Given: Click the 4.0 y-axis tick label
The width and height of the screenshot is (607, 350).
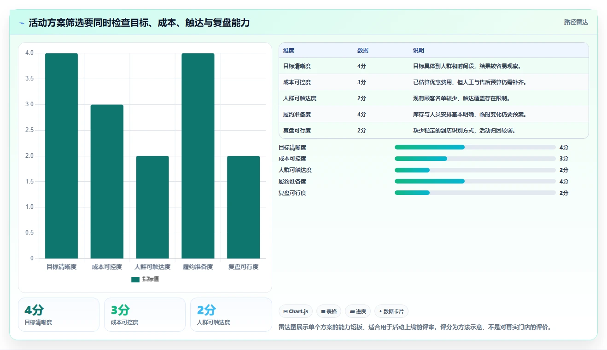Looking at the screenshot, I should [29, 53].
